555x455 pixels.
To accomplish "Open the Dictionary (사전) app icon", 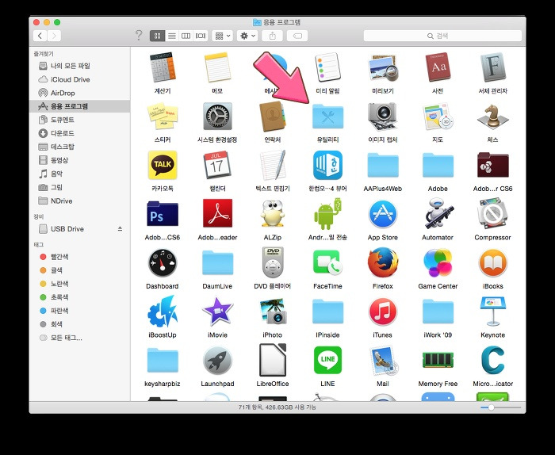I will pos(438,67).
